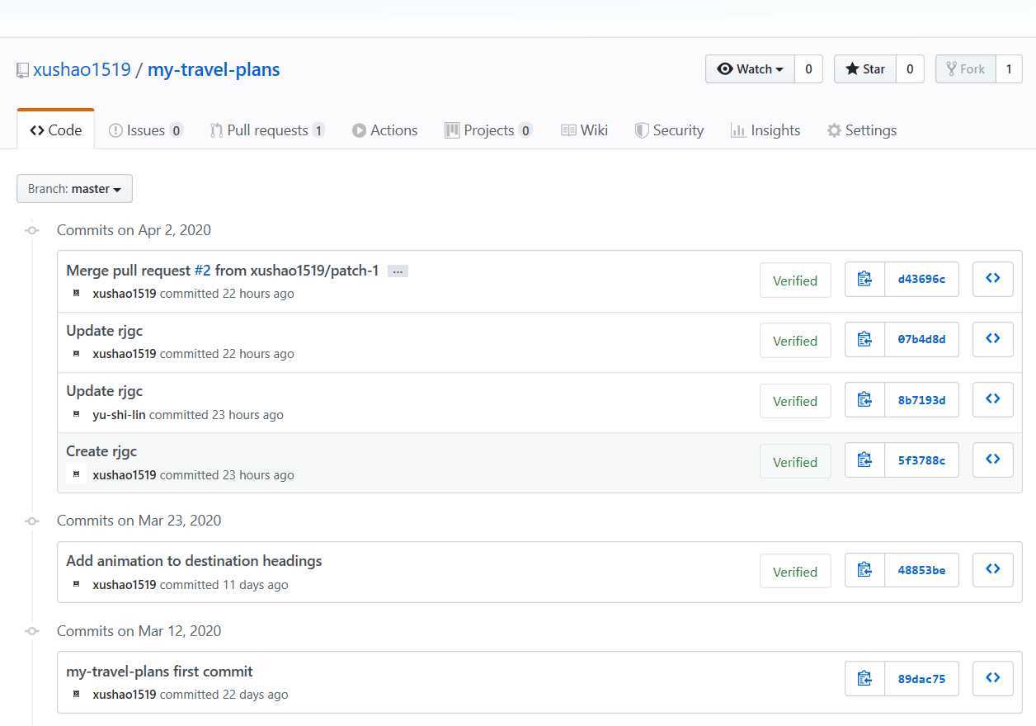Open commit hash 07b4d8d
This screenshot has width=1036, height=726.
pyautogui.click(x=921, y=339)
